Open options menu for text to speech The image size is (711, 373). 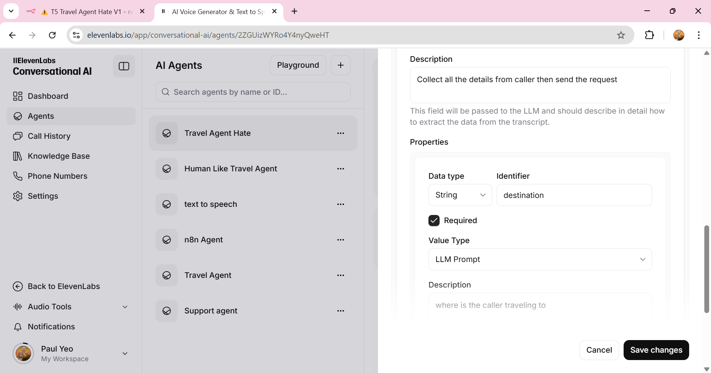[341, 204]
